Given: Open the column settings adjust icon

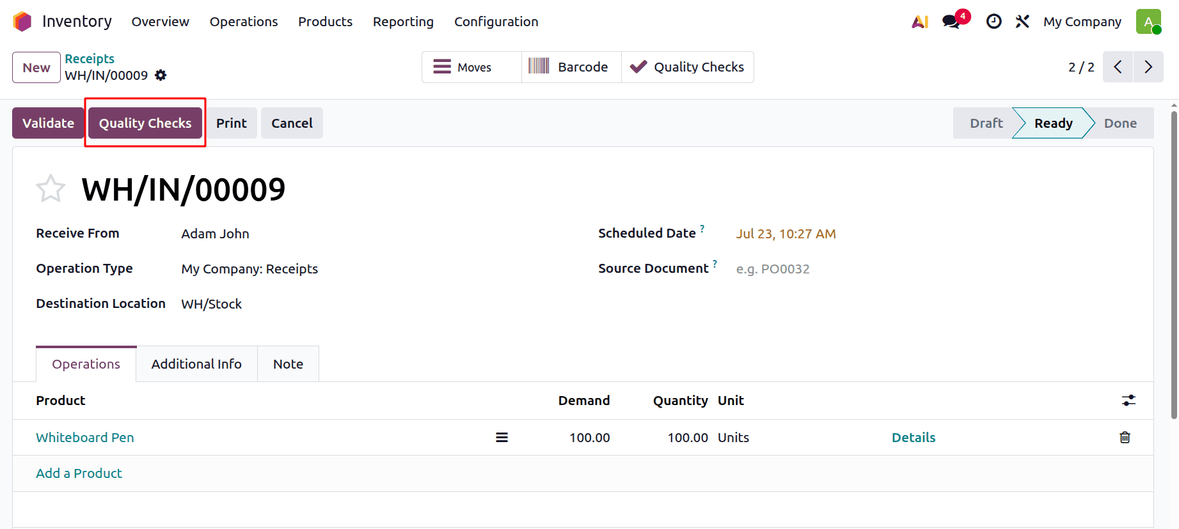Looking at the screenshot, I should [1128, 401].
